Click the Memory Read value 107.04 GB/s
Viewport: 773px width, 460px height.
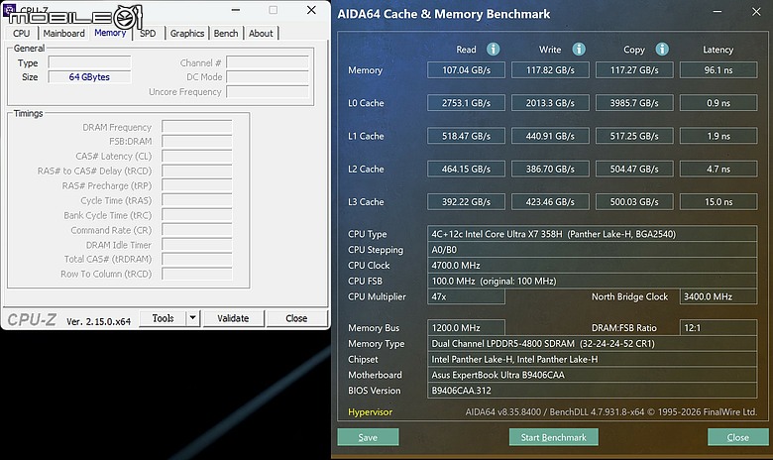[x=466, y=70]
